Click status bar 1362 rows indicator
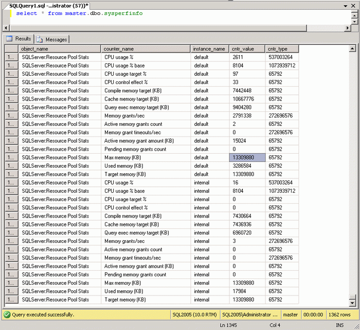 (339, 315)
